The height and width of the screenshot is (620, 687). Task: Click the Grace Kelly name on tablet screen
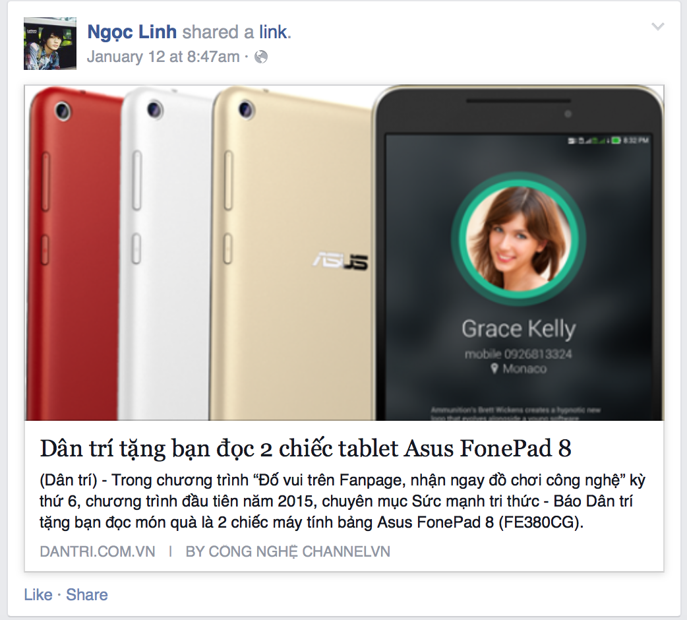[x=518, y=329]
